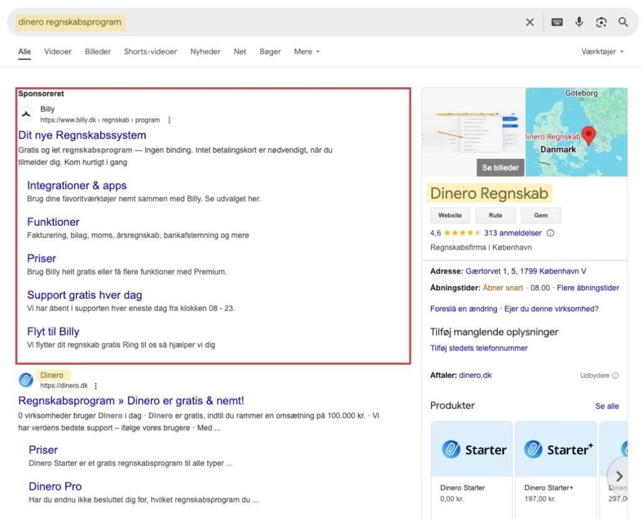Click the Dinero result favicon
This screenshot has height=519, width=643.
point(26,380)
